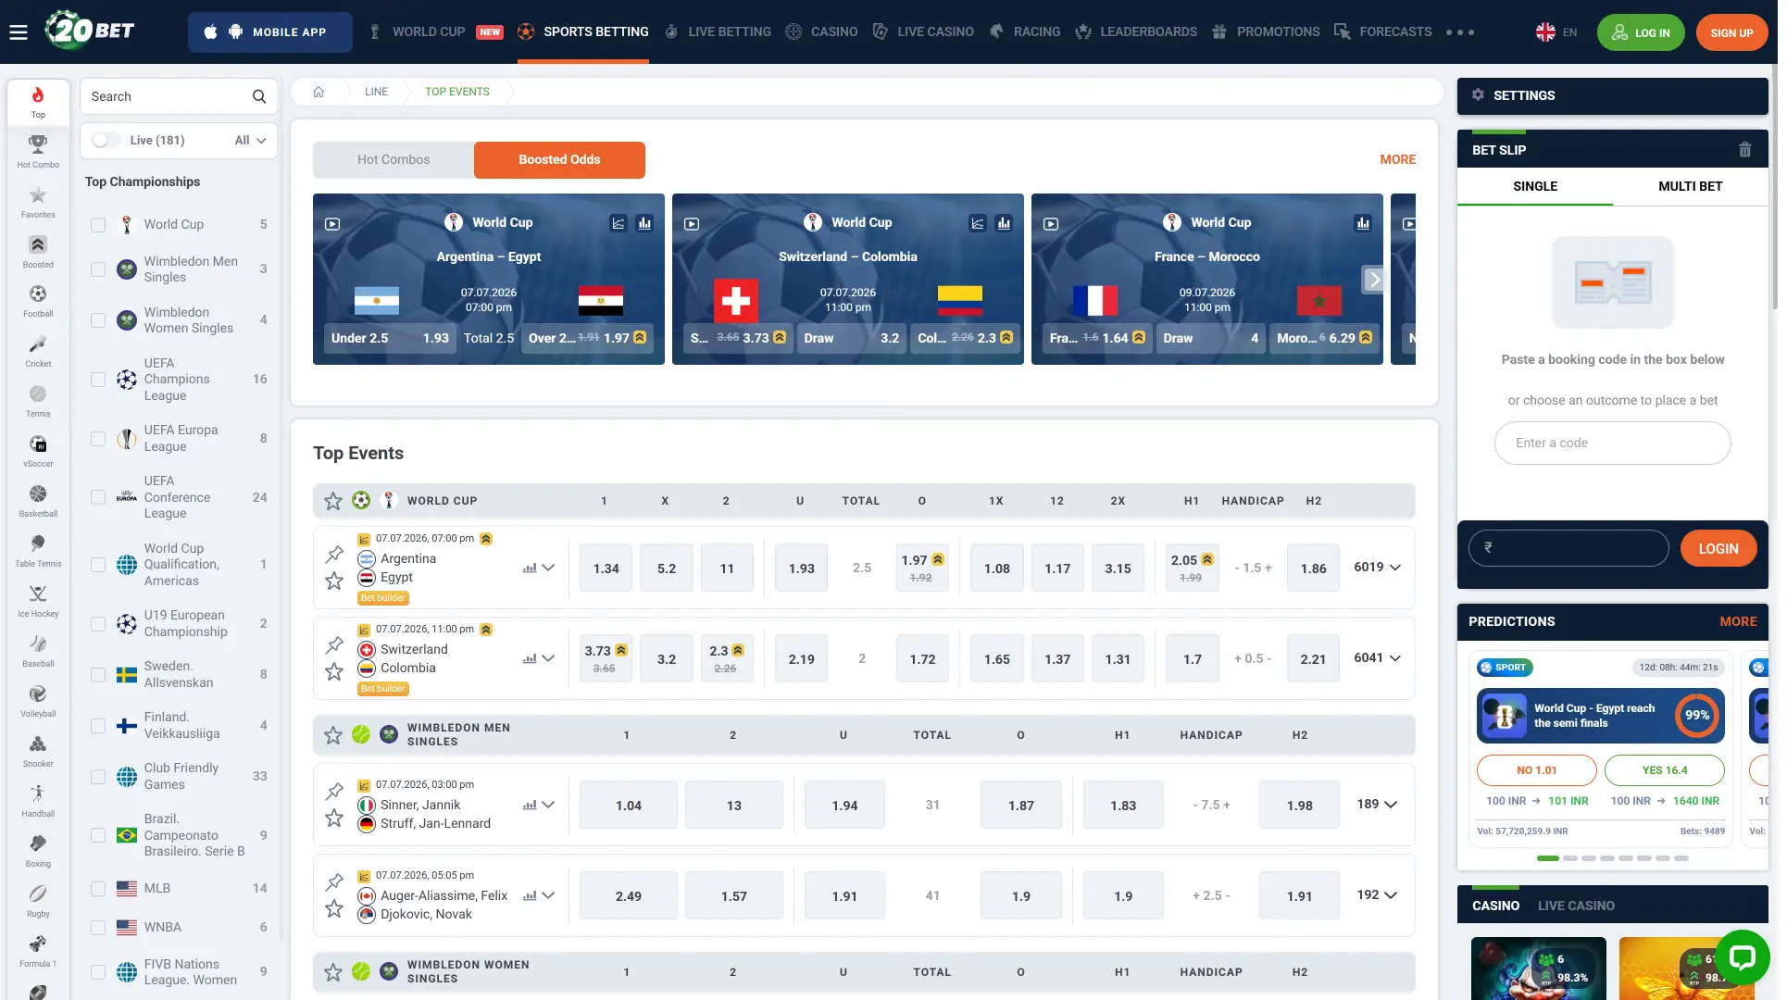
Task: Expand 189 markets for Sinner vs Struff
Action: click(1377, 805)
